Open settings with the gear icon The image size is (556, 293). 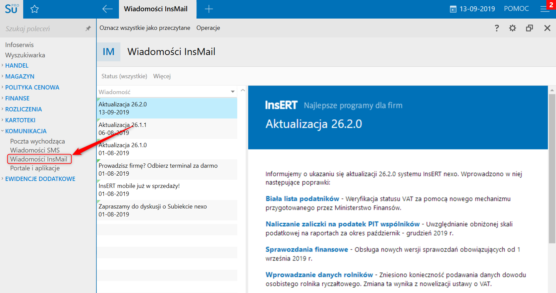pyautogui.click(x=512, y=28)
